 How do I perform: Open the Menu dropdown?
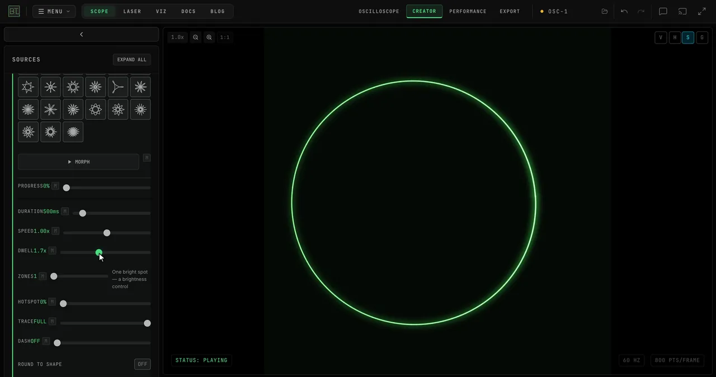tap(54, 11)
